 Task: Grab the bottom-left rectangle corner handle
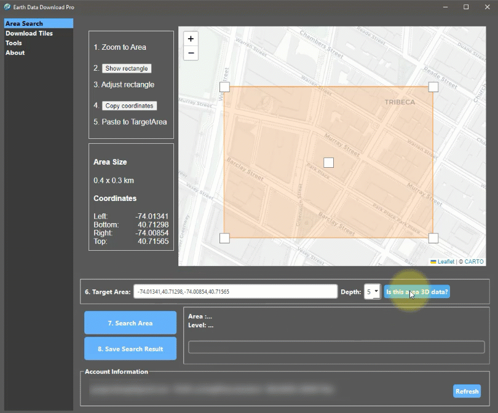tap(224, 238)
